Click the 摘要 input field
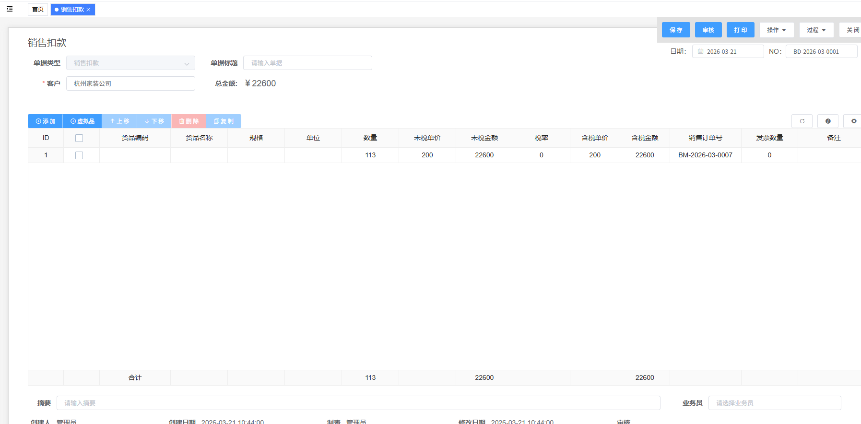 (358, 403)
